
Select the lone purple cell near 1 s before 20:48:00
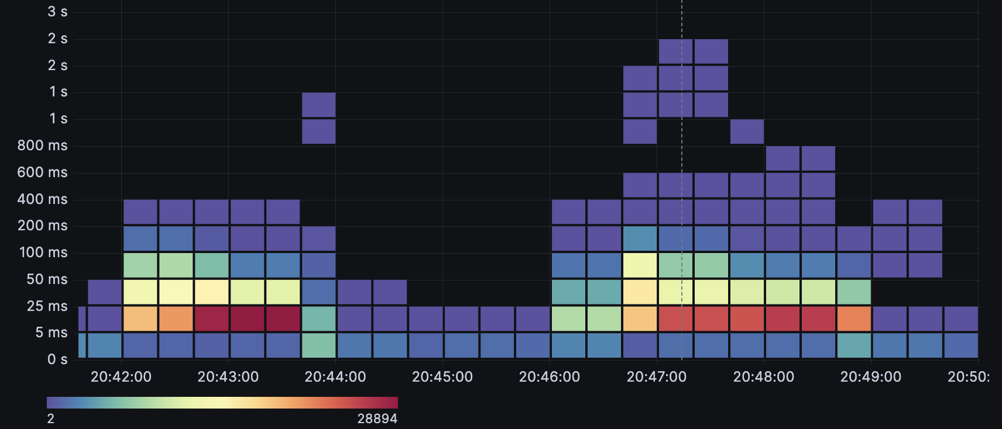747,132
